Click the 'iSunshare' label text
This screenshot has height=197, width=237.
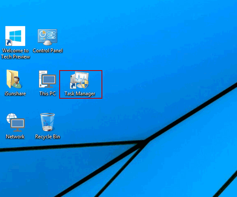click(x=15, y=94)
